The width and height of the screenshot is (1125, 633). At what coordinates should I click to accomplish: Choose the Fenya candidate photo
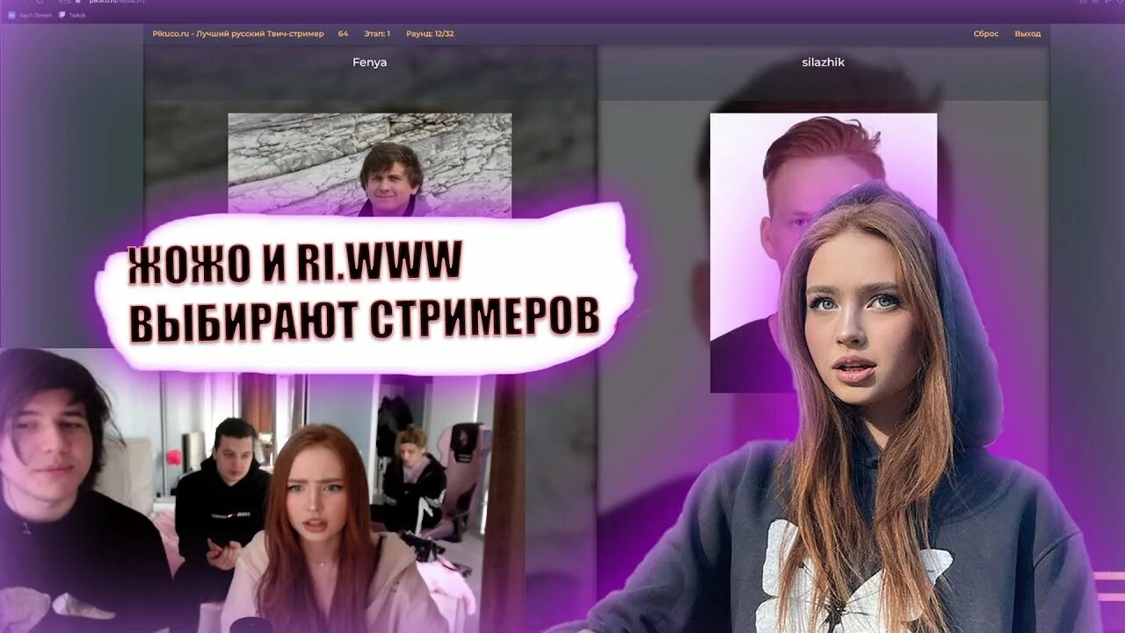(x=369, y=164)
